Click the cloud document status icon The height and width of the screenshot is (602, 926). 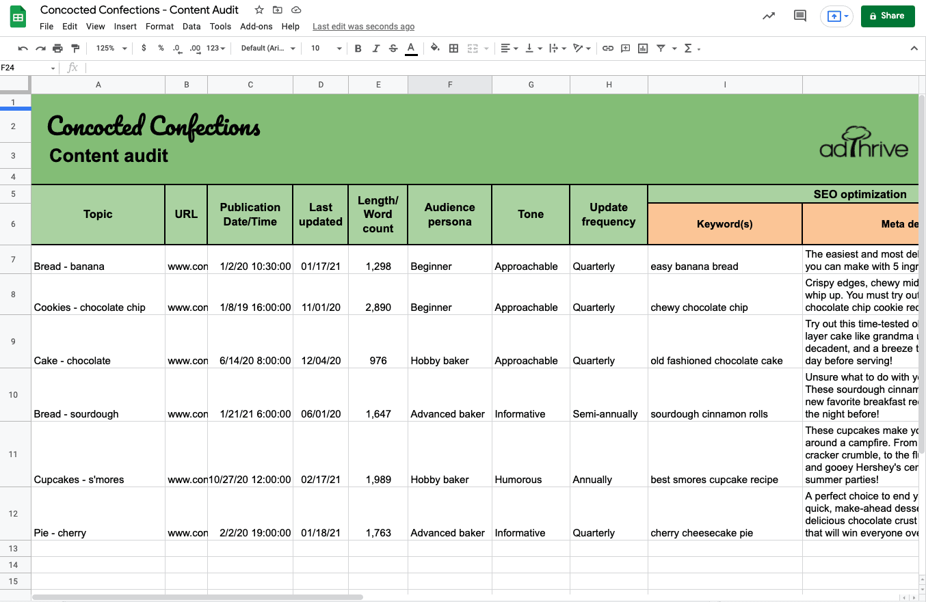[296, 10]
